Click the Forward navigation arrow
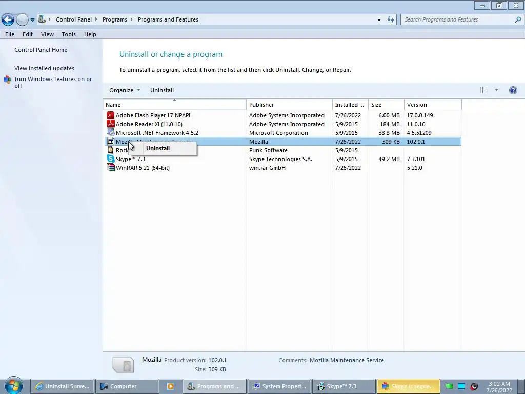This screenshot has width=525, height=394. click(x=22, y=20)
